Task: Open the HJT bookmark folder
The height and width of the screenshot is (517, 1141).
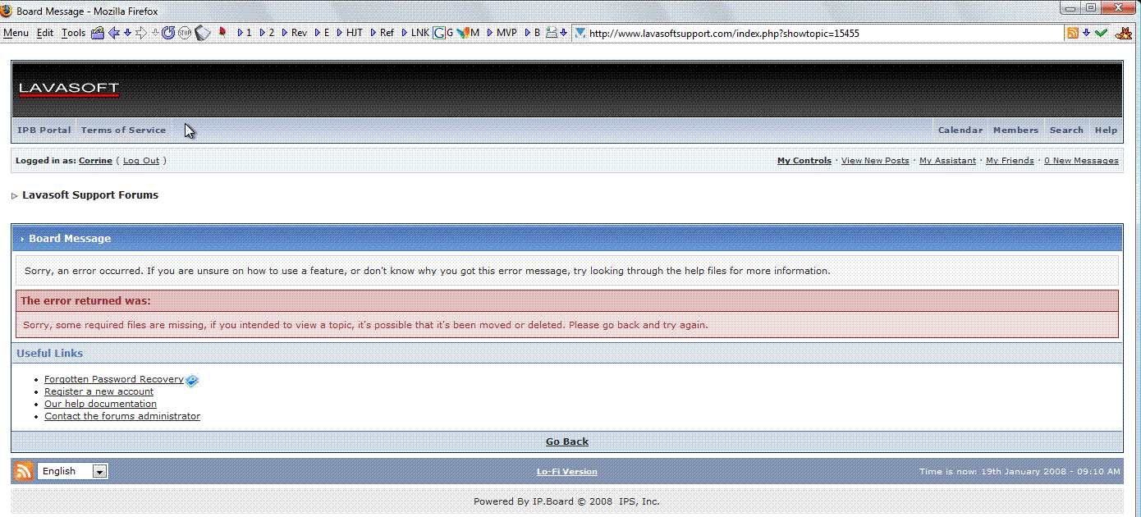Action: 348,33
